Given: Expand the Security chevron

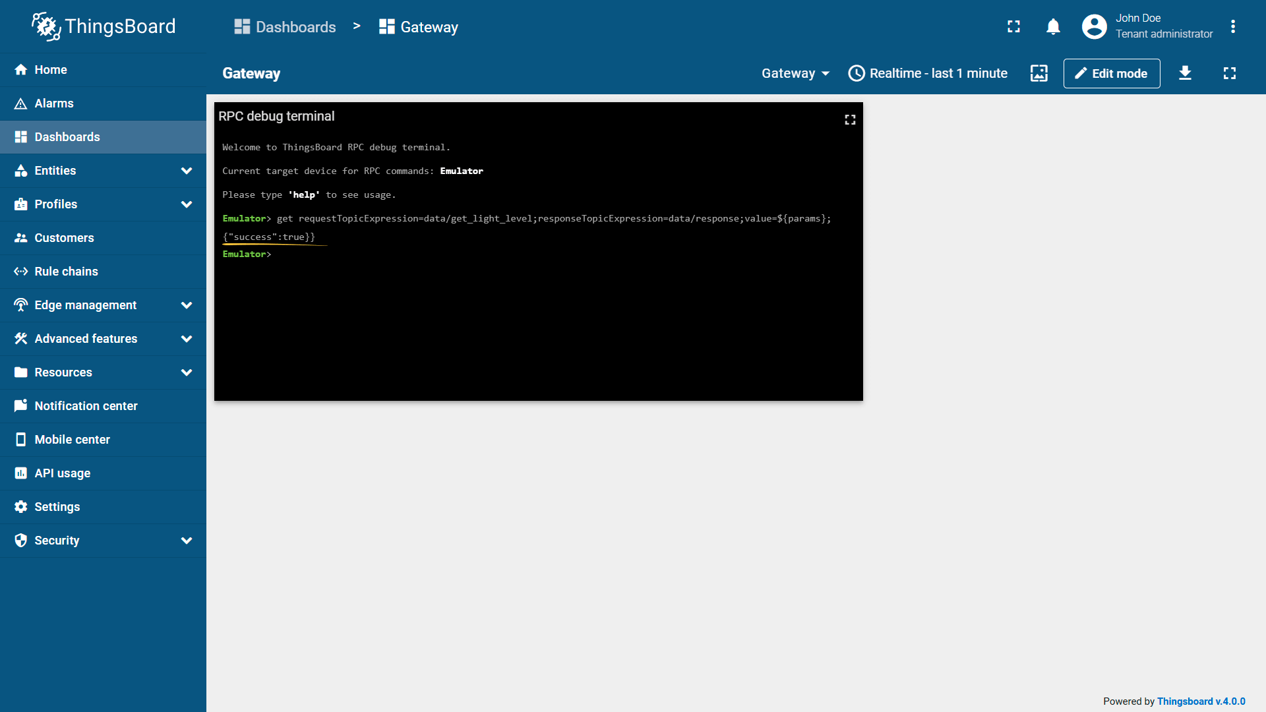Looking at the screenshot, I should 187,541.
